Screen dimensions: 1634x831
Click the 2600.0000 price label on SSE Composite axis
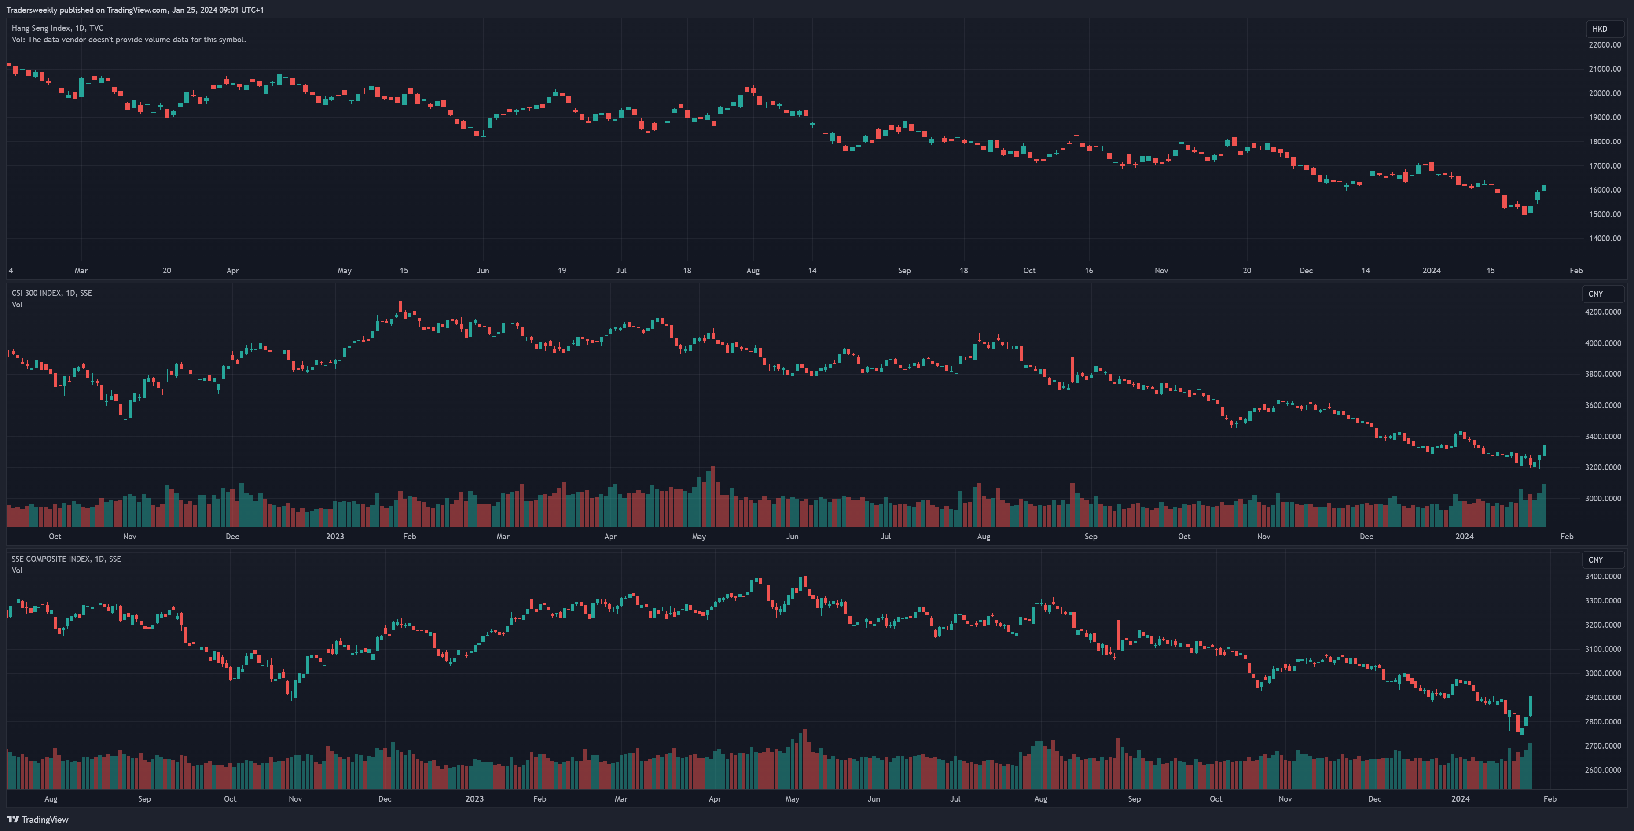[1603, 770]
